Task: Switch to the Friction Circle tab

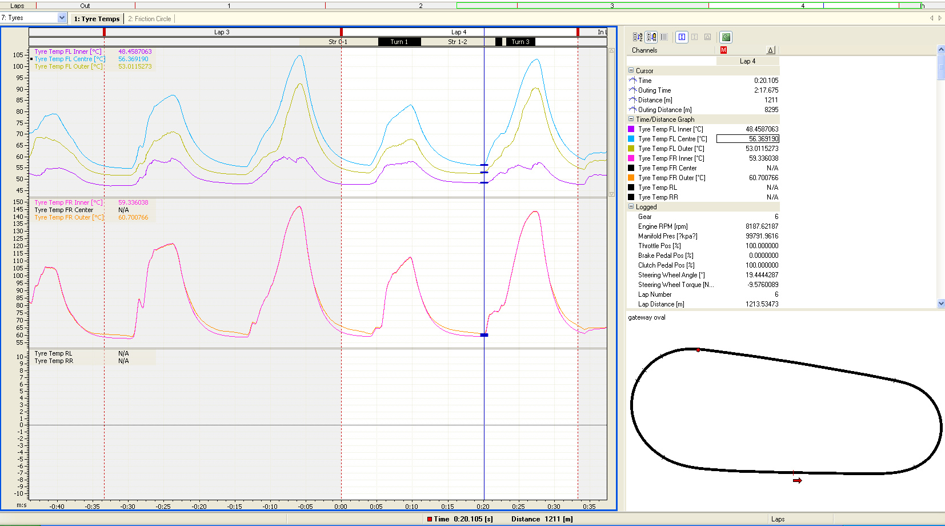Action: [x=150, y=19]
